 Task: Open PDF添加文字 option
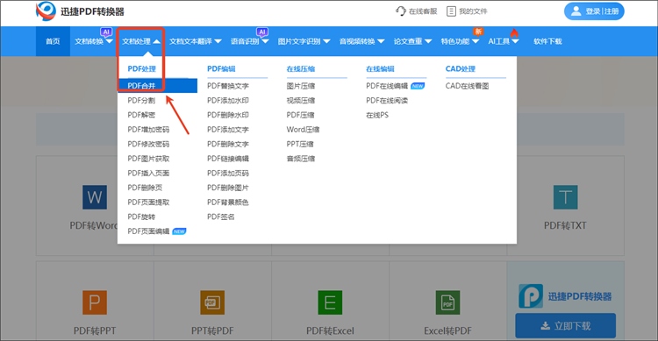(228, 130)
